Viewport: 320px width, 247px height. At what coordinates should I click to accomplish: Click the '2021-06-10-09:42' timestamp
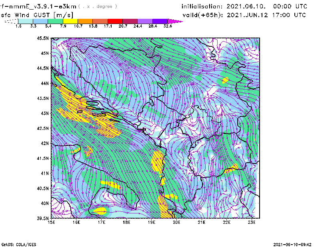[x=292, y=245]
